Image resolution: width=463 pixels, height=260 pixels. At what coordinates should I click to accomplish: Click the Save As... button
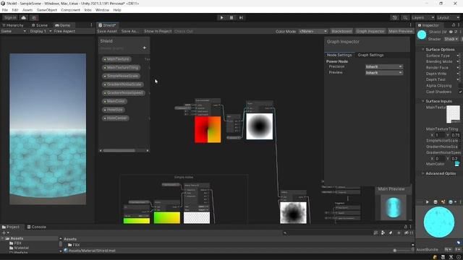130,31
